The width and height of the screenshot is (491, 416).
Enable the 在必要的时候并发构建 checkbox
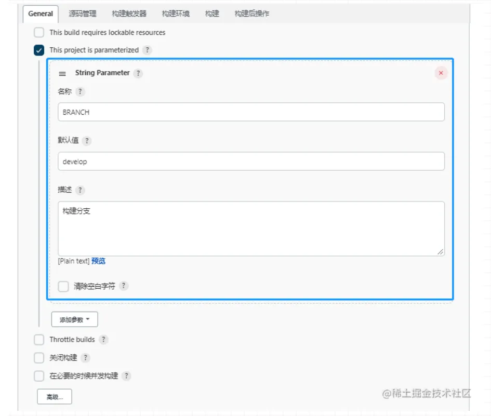pyautogui.click(x=39, y=376)
